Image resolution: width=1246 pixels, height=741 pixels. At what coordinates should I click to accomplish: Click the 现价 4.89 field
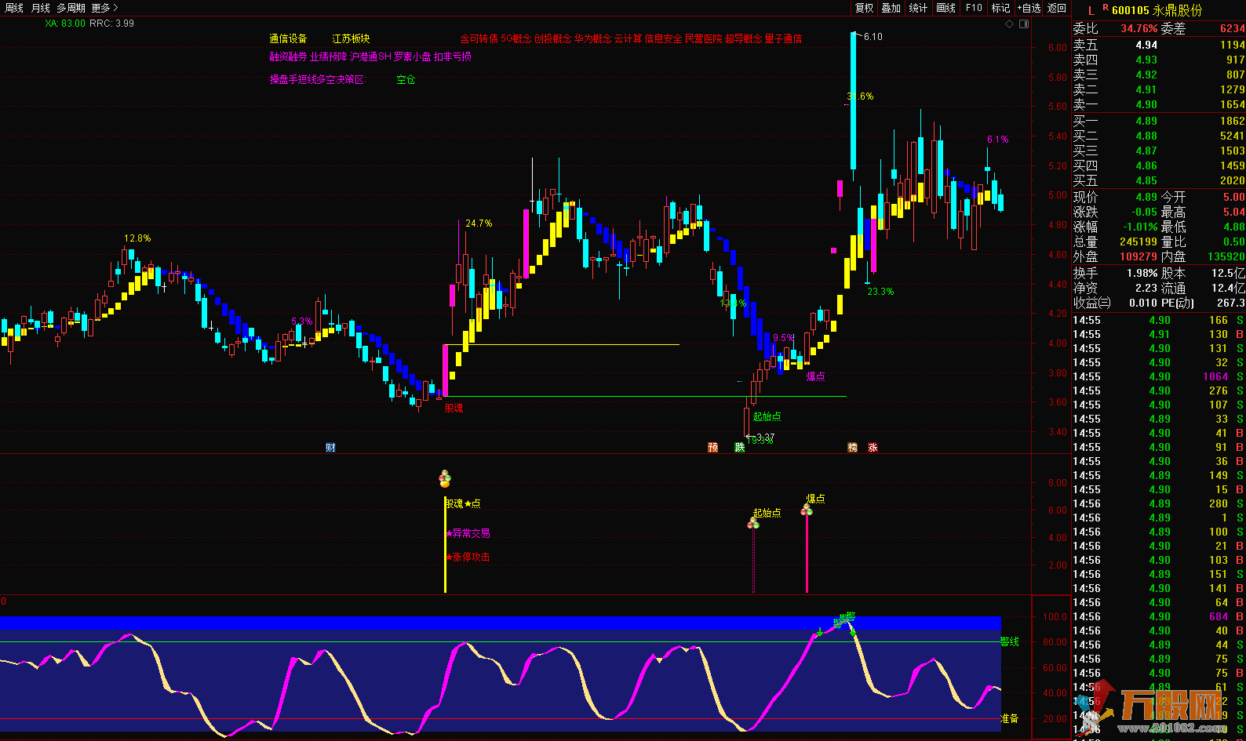tap(1115, 197)
